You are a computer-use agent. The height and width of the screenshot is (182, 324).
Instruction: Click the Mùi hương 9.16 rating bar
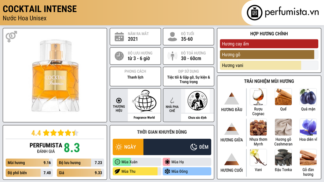29,163
